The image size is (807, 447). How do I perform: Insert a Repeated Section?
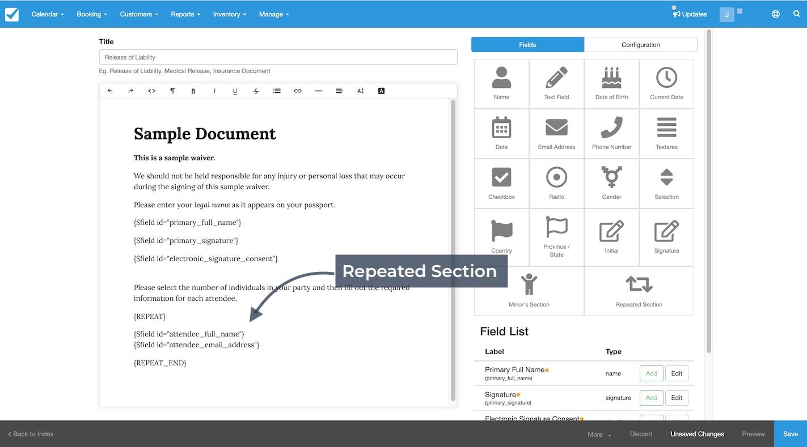[x=639, y=291]
